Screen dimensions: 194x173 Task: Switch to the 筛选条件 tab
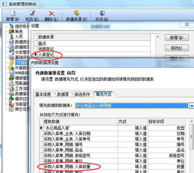click(x=82, y=94)
